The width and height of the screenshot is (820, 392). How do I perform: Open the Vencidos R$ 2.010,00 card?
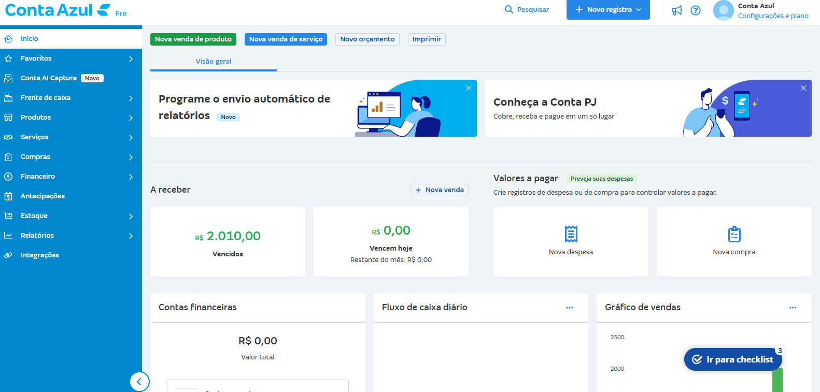tap(228, 242)
